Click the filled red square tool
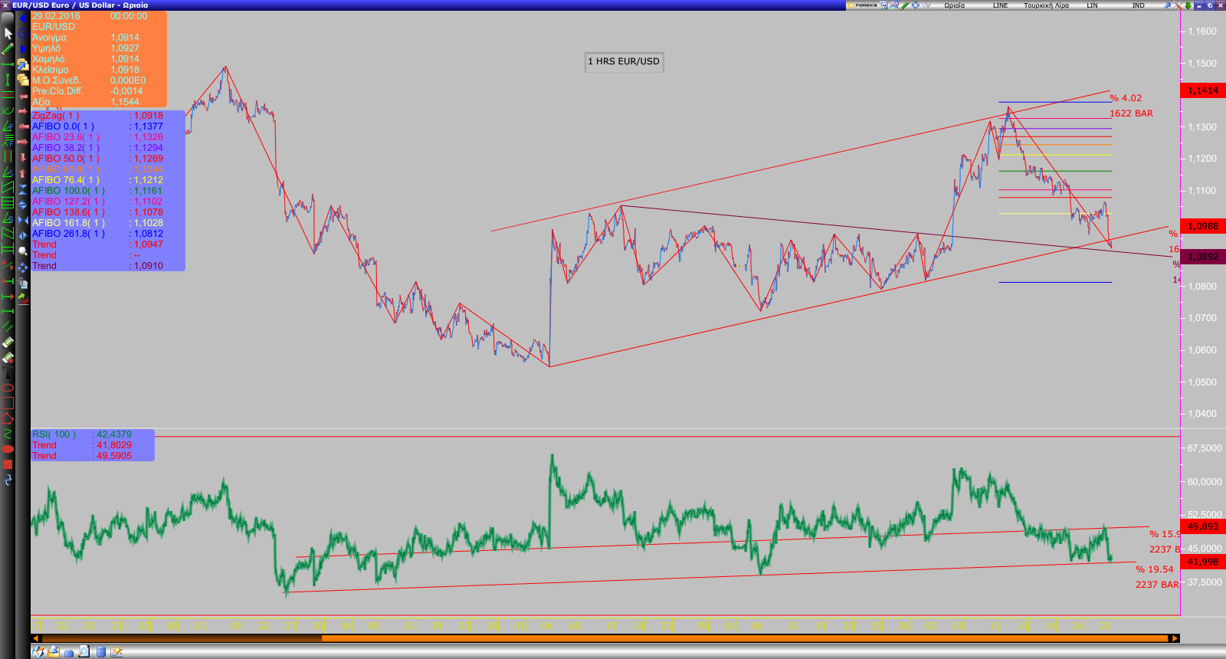Screen dimensions: 1226x659 (8, 464)
